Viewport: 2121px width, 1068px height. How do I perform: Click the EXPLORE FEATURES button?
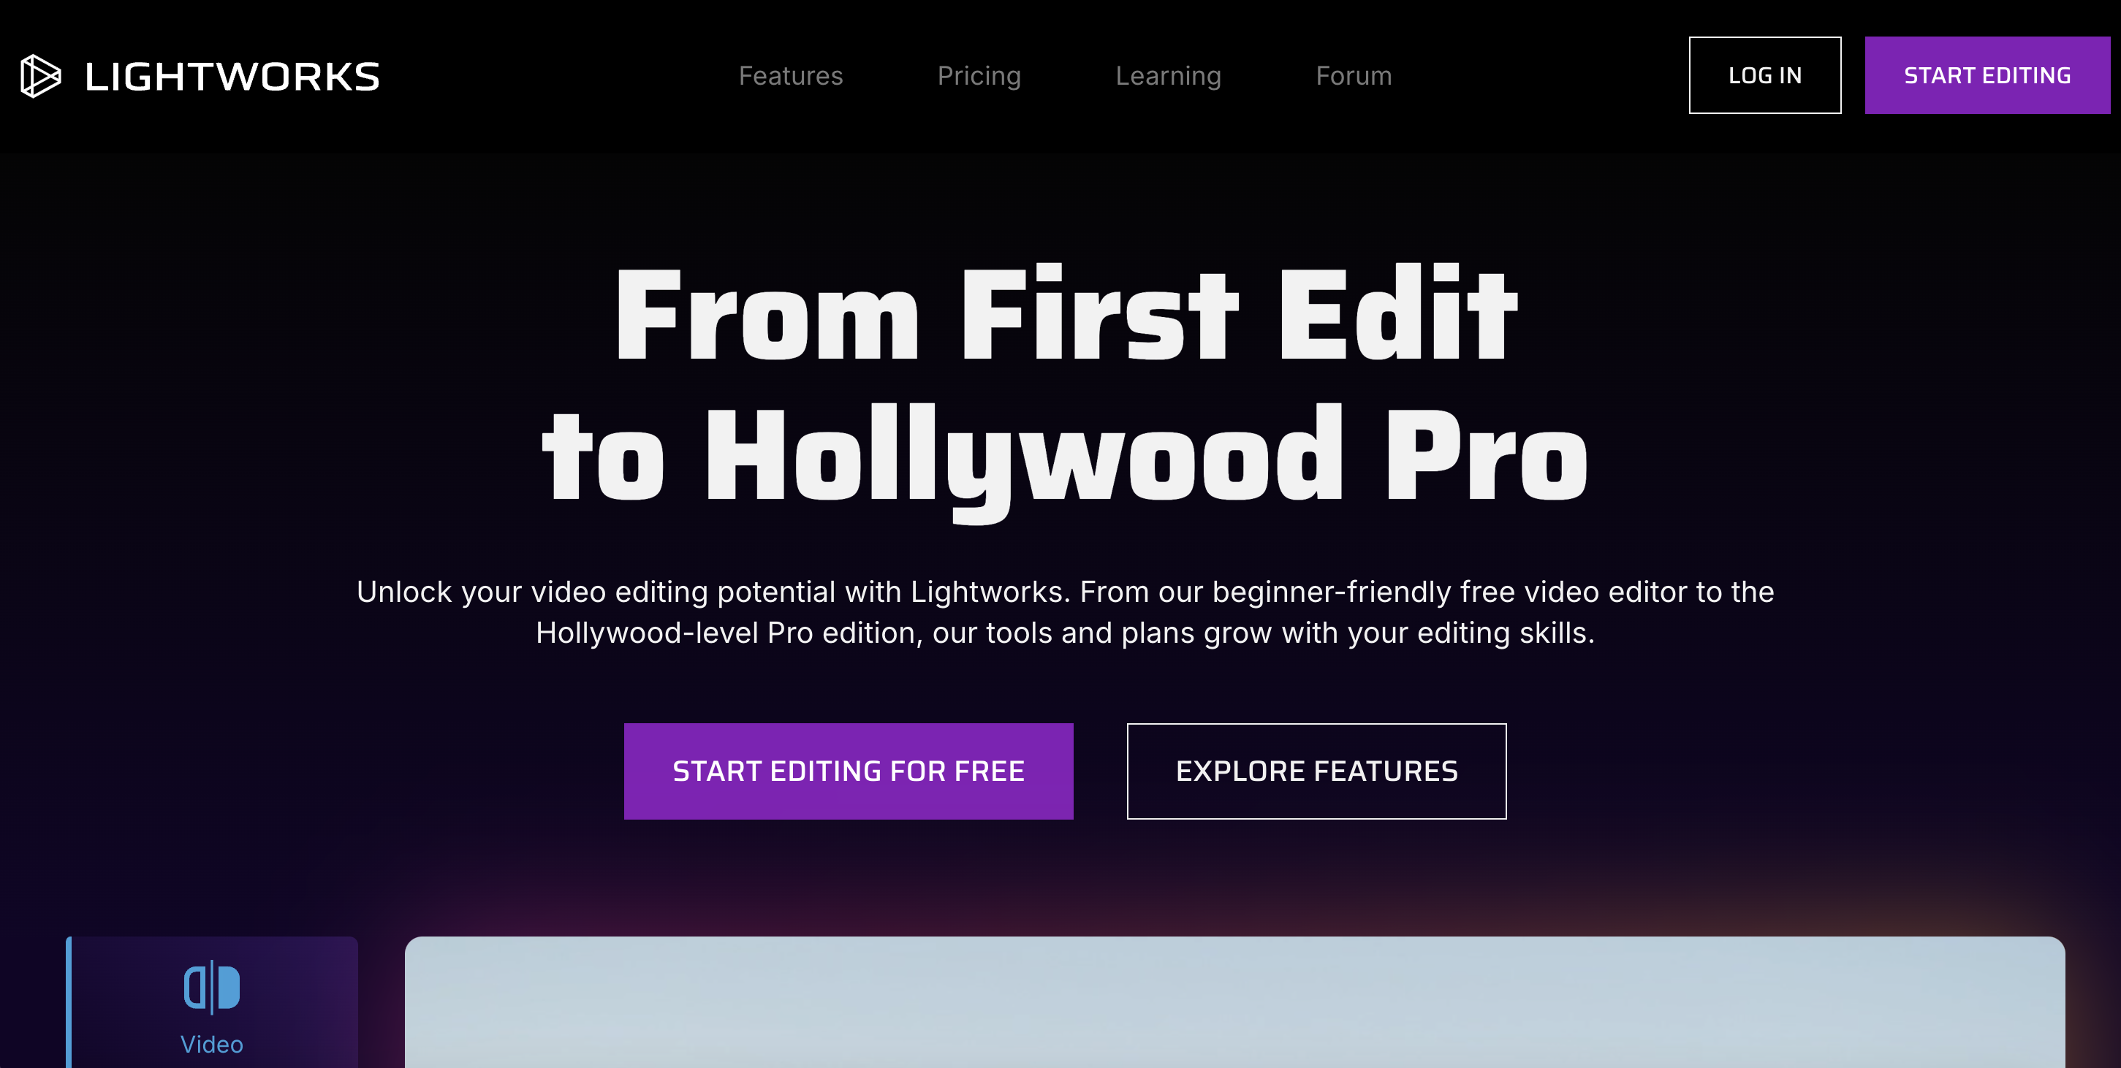(x=1316, y=771)
